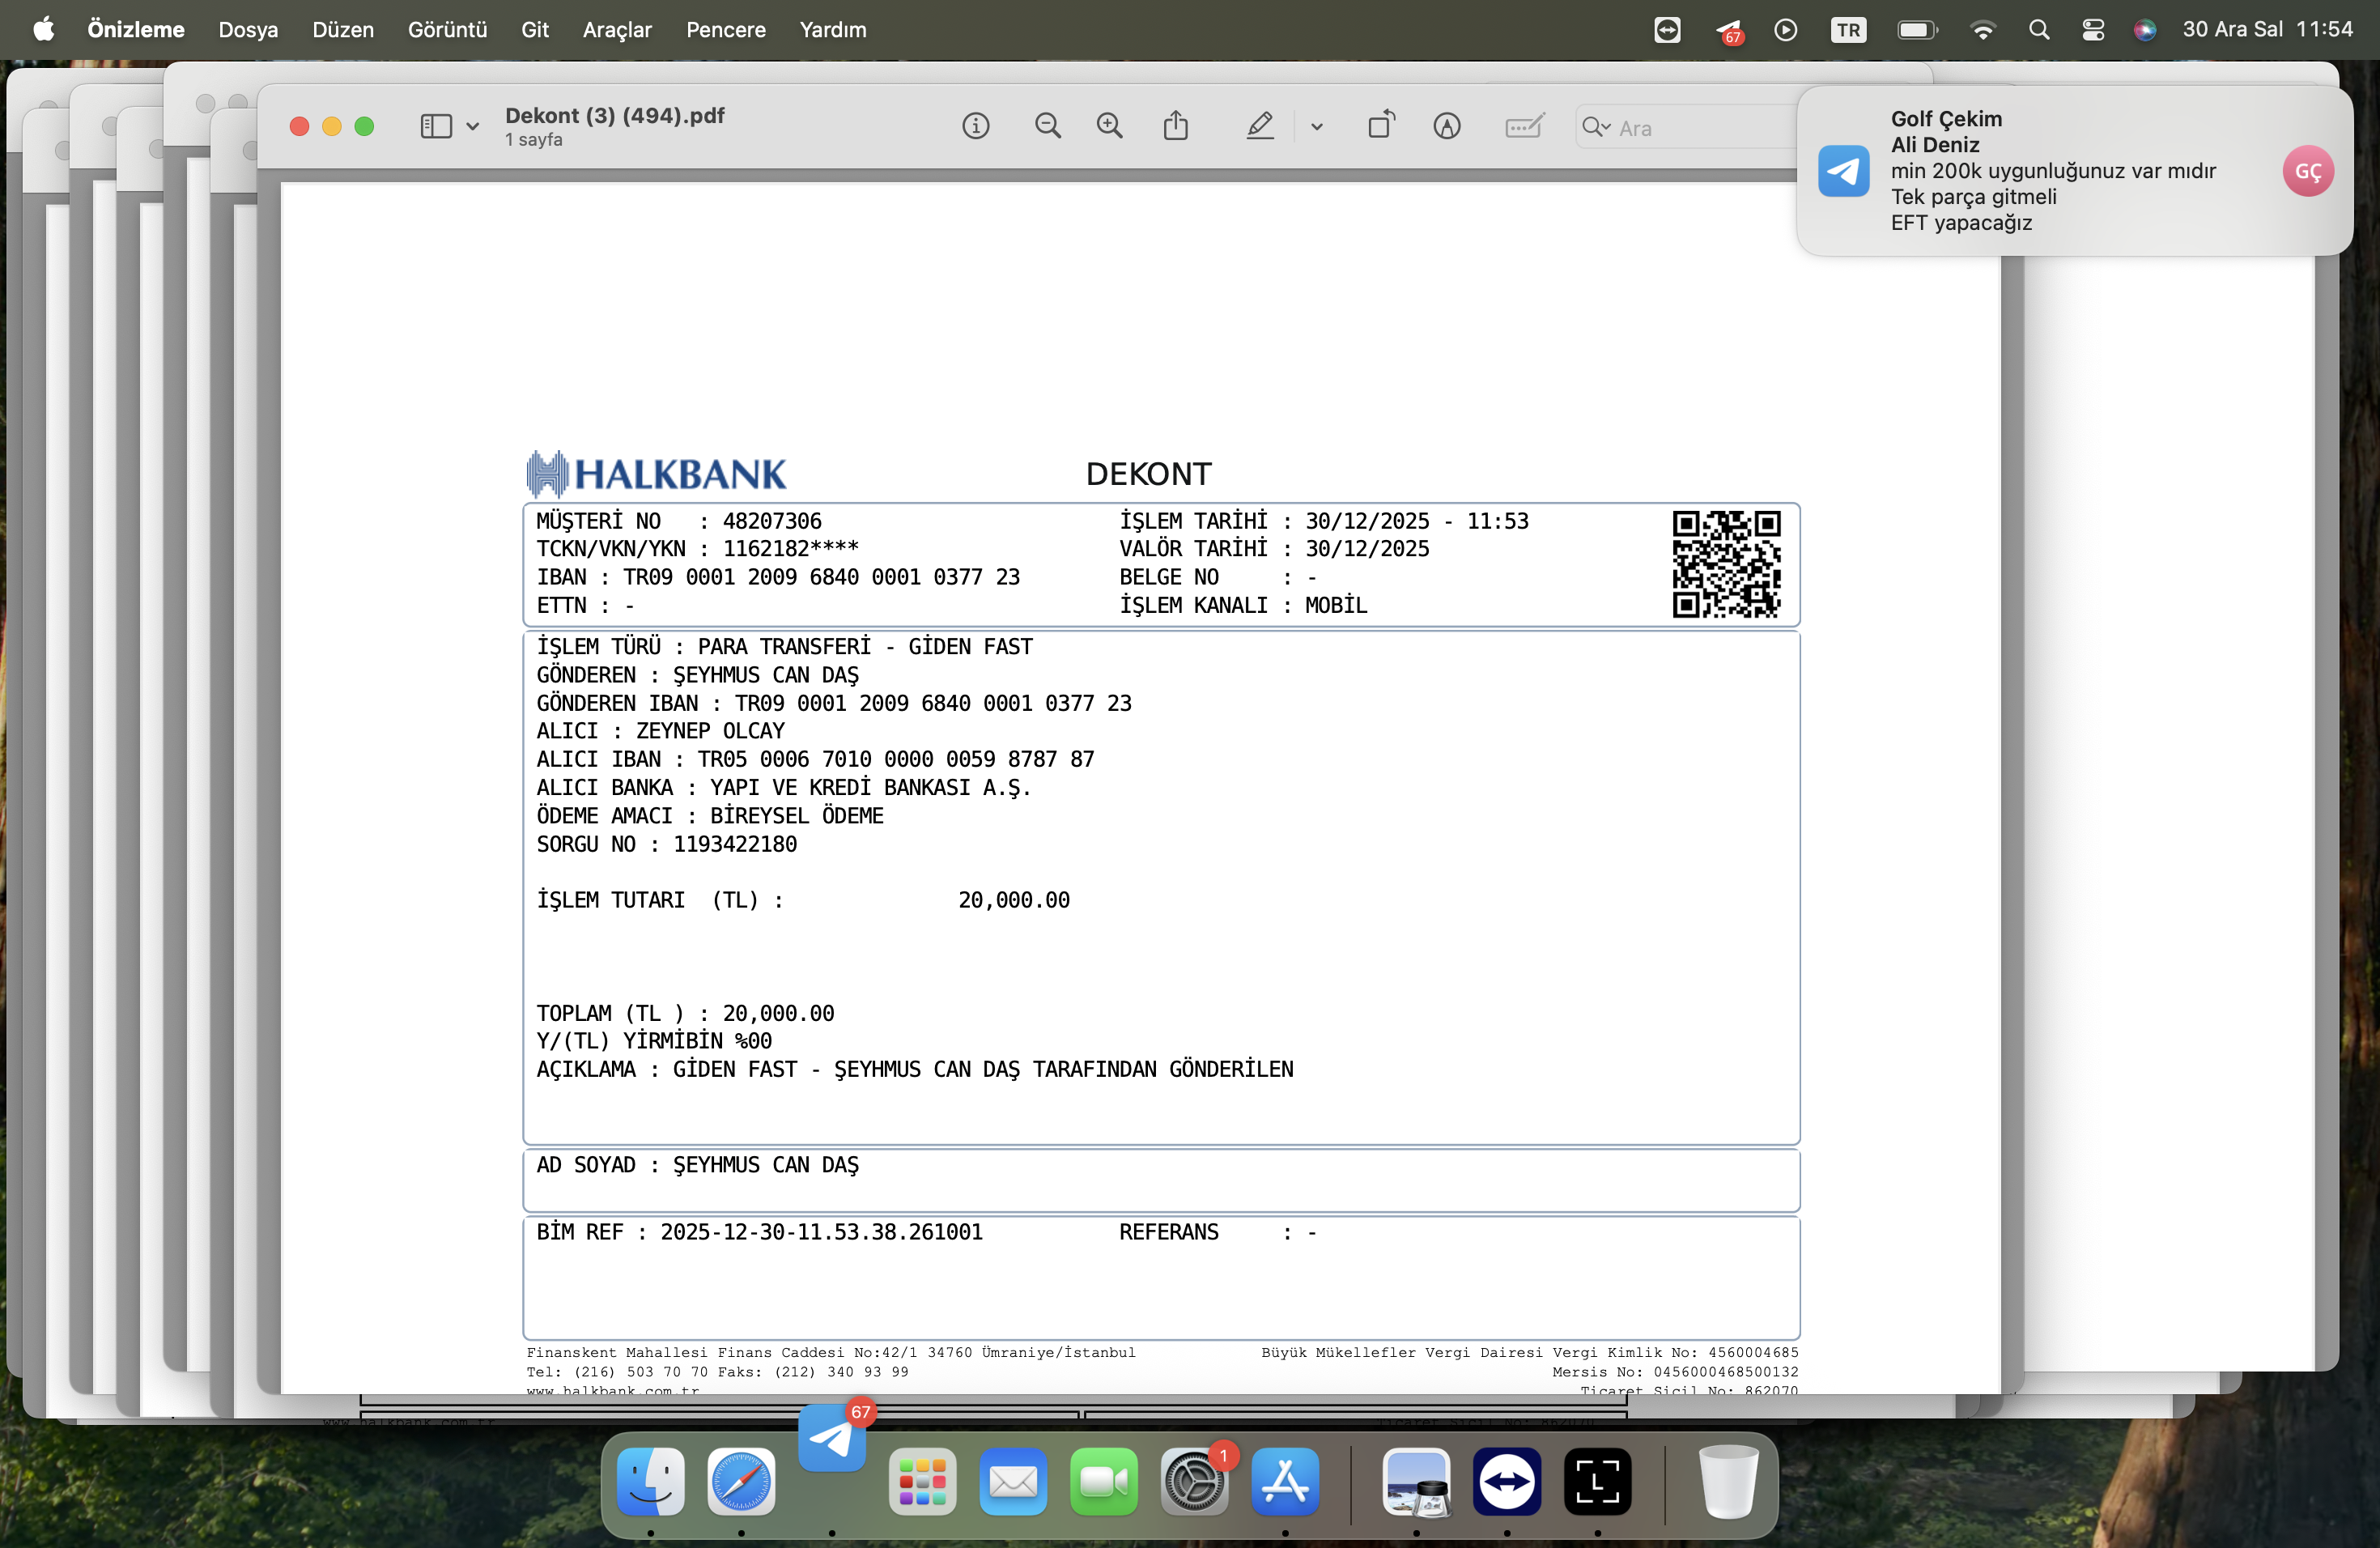Select the MÜŞTERİ NO value 48207306
The width and height of the screenshot is (2380, 1548).
point(772,521)
